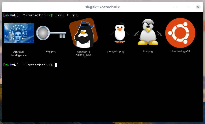Click the Artificial intelligence image thumbnail
This screenshot has height=124, width=205.
[x=19, y=33]
